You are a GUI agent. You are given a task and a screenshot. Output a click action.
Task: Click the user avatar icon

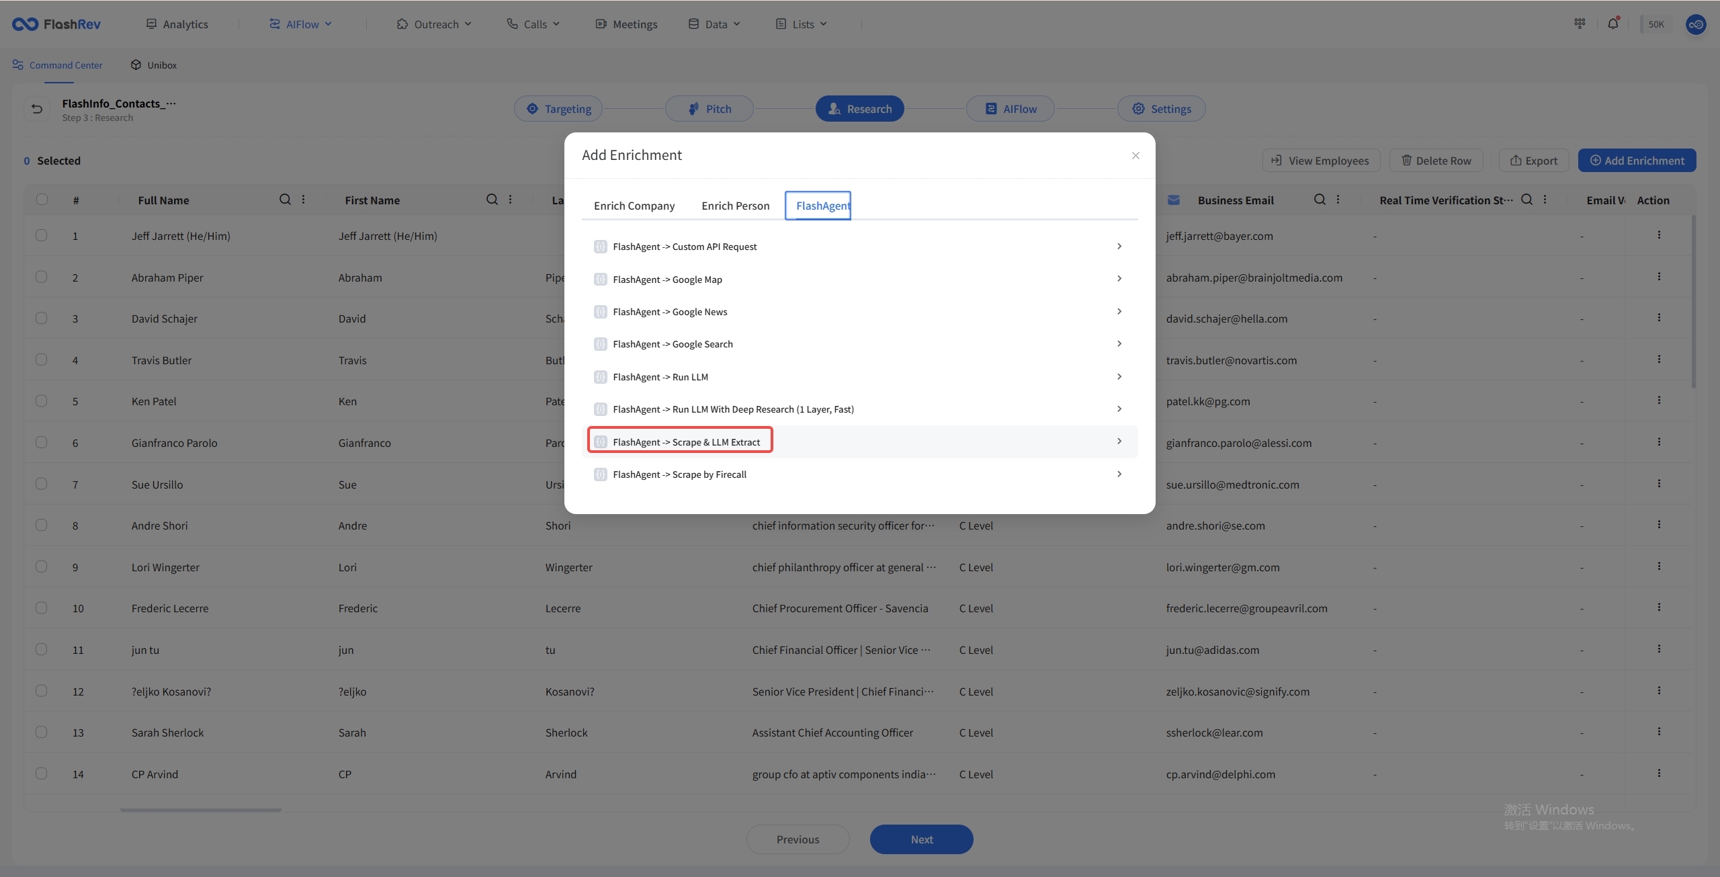1696,24
